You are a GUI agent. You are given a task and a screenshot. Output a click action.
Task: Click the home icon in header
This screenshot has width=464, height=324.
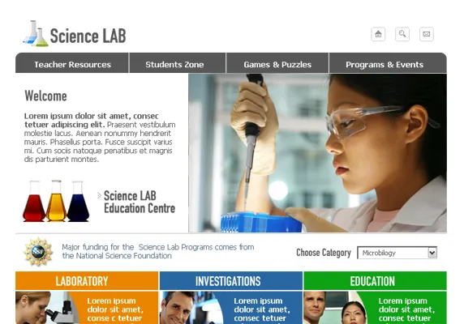coord(378,34)
